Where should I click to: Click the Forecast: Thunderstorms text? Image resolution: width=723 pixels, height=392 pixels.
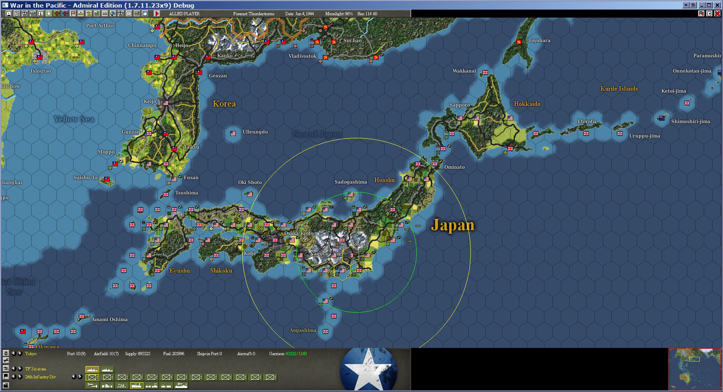[254, 14]
